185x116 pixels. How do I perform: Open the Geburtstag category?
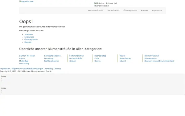click(x=24, y=64)
